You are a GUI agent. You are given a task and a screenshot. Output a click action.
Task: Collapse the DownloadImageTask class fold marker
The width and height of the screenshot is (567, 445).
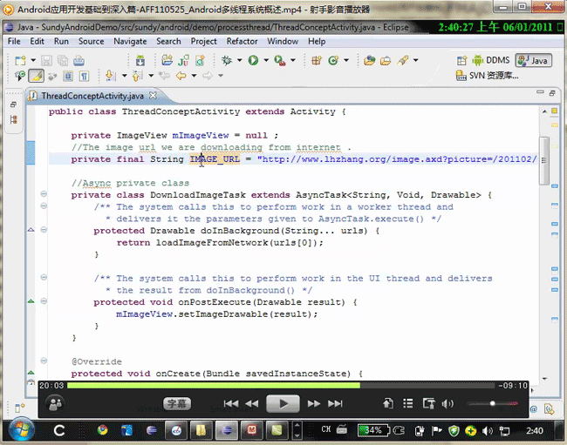point(44,194)
